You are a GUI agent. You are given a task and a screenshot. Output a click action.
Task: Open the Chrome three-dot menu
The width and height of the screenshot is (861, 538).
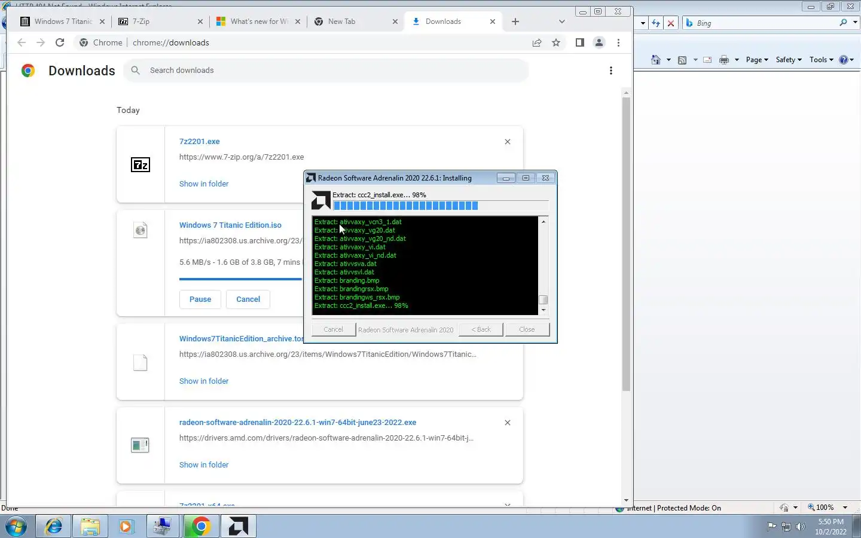pos(618,42)
